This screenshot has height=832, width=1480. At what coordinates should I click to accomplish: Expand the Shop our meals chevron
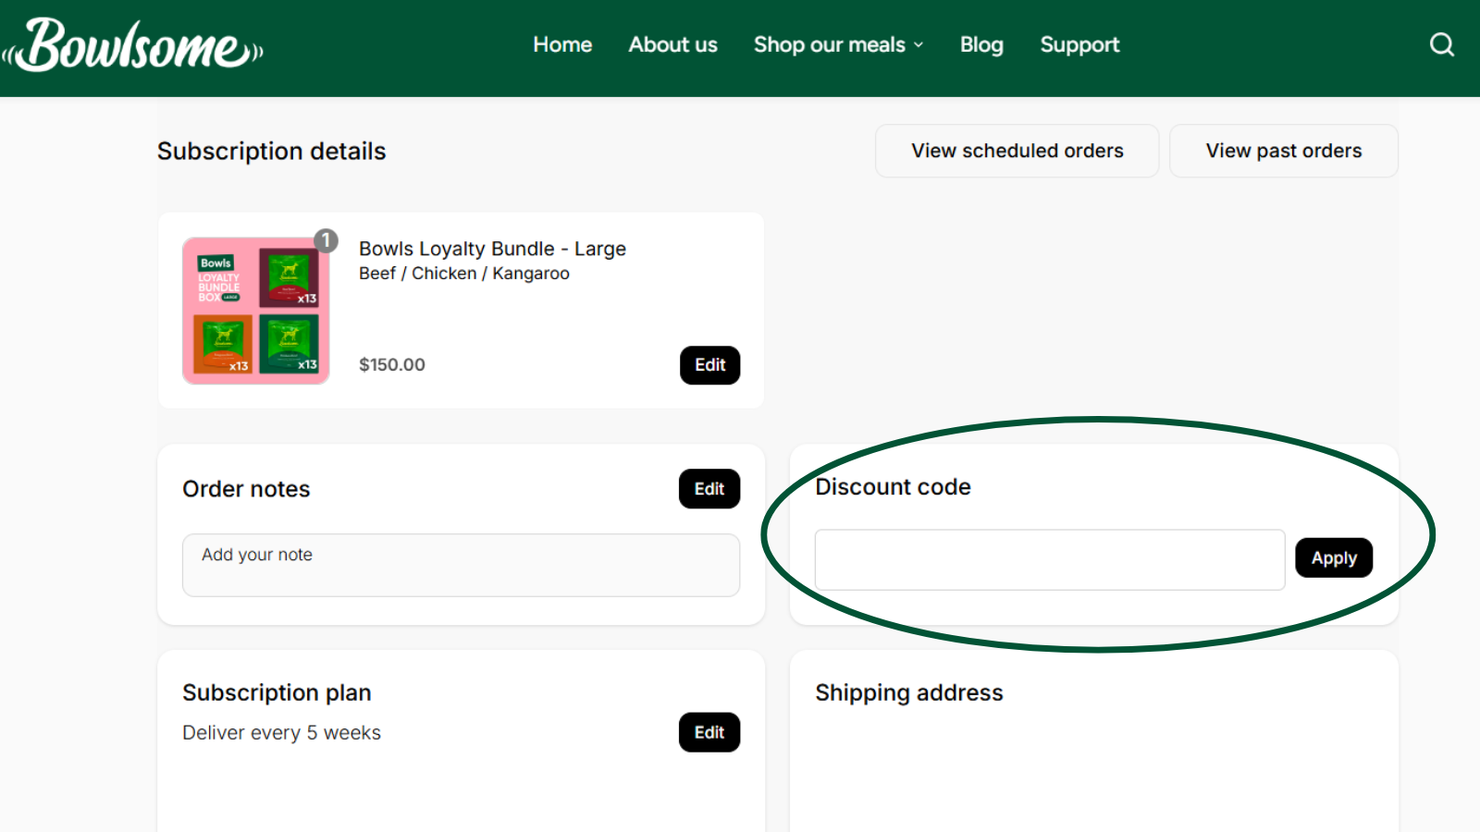click(919, 45)
